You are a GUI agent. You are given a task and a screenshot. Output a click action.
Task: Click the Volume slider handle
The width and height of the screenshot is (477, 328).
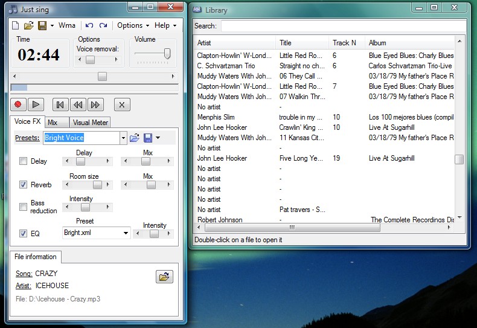pyautogui.click(x=167, y=54)
